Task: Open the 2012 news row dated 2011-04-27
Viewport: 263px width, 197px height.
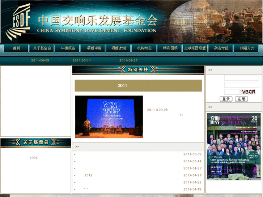Action: [138, 175]
